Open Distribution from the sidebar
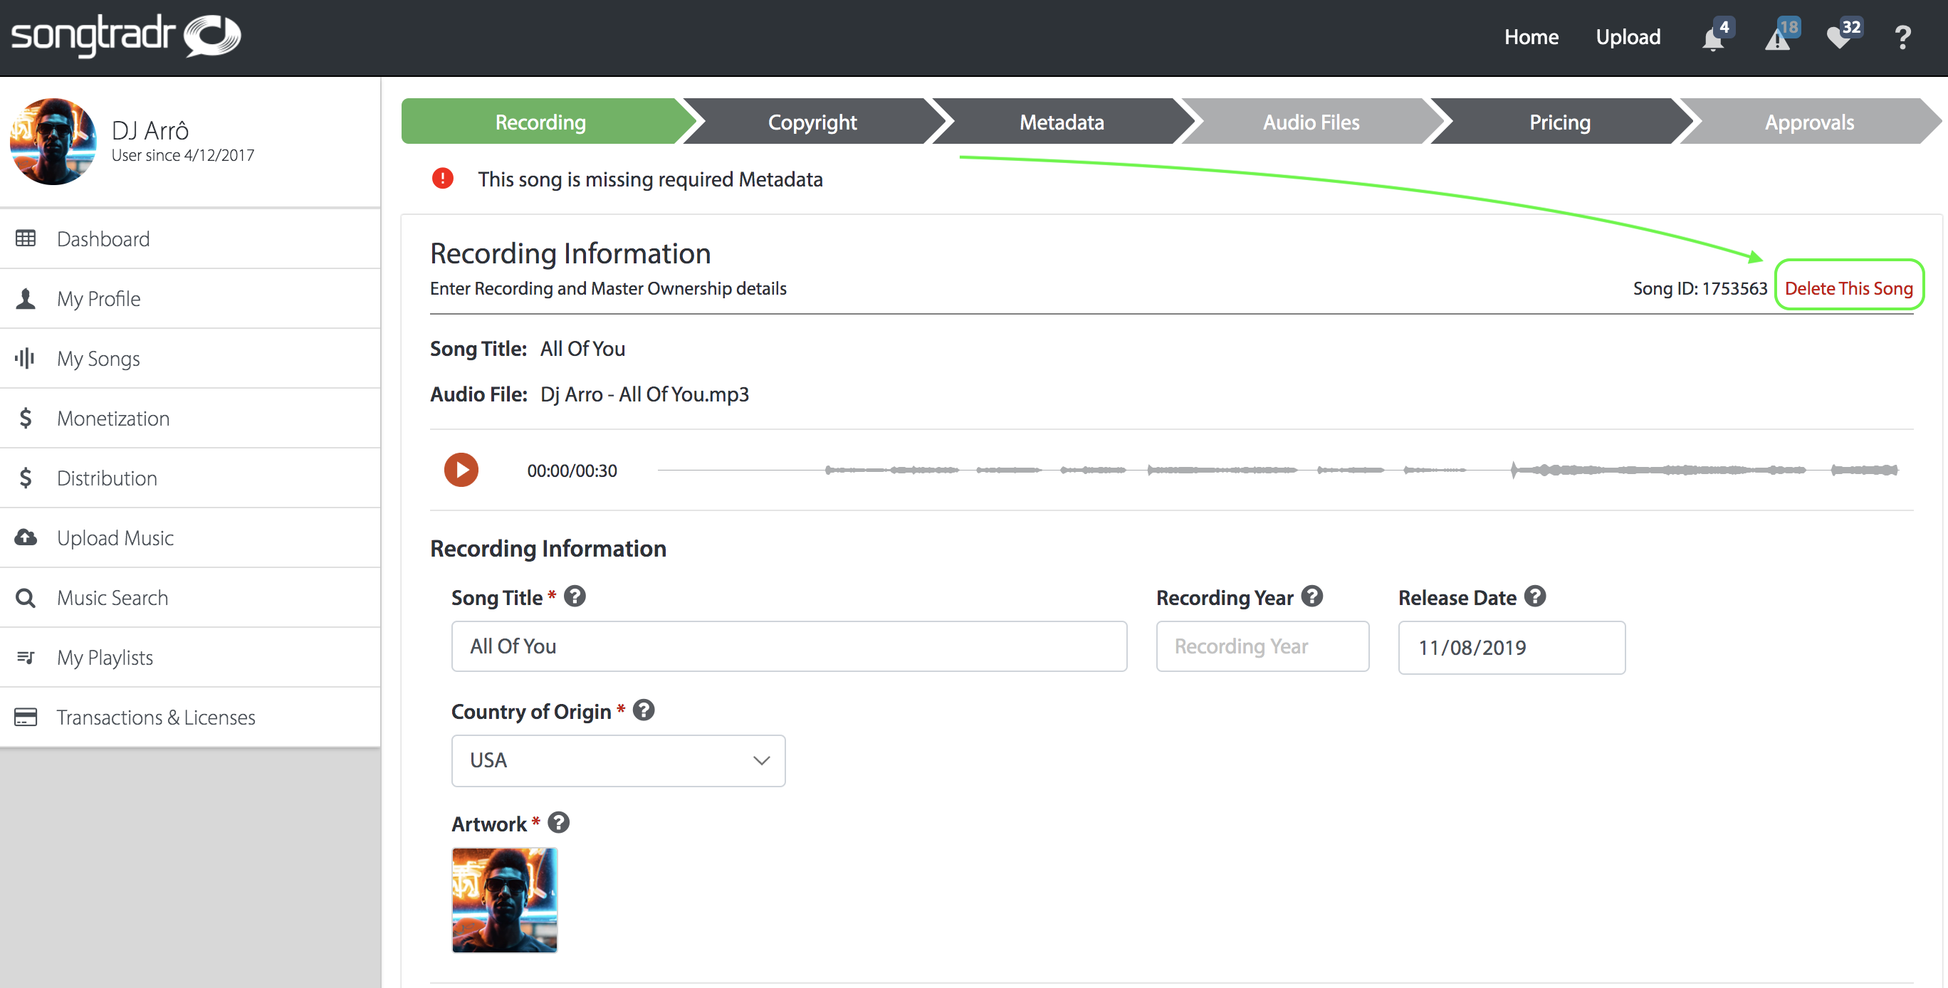The width and height of the screenshot is (1948, 988). [x=191, y=478]
